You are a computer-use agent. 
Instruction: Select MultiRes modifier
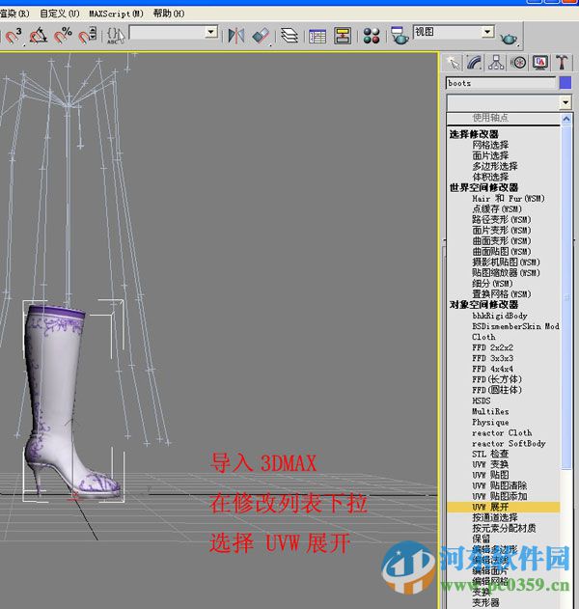coord(490,411)
